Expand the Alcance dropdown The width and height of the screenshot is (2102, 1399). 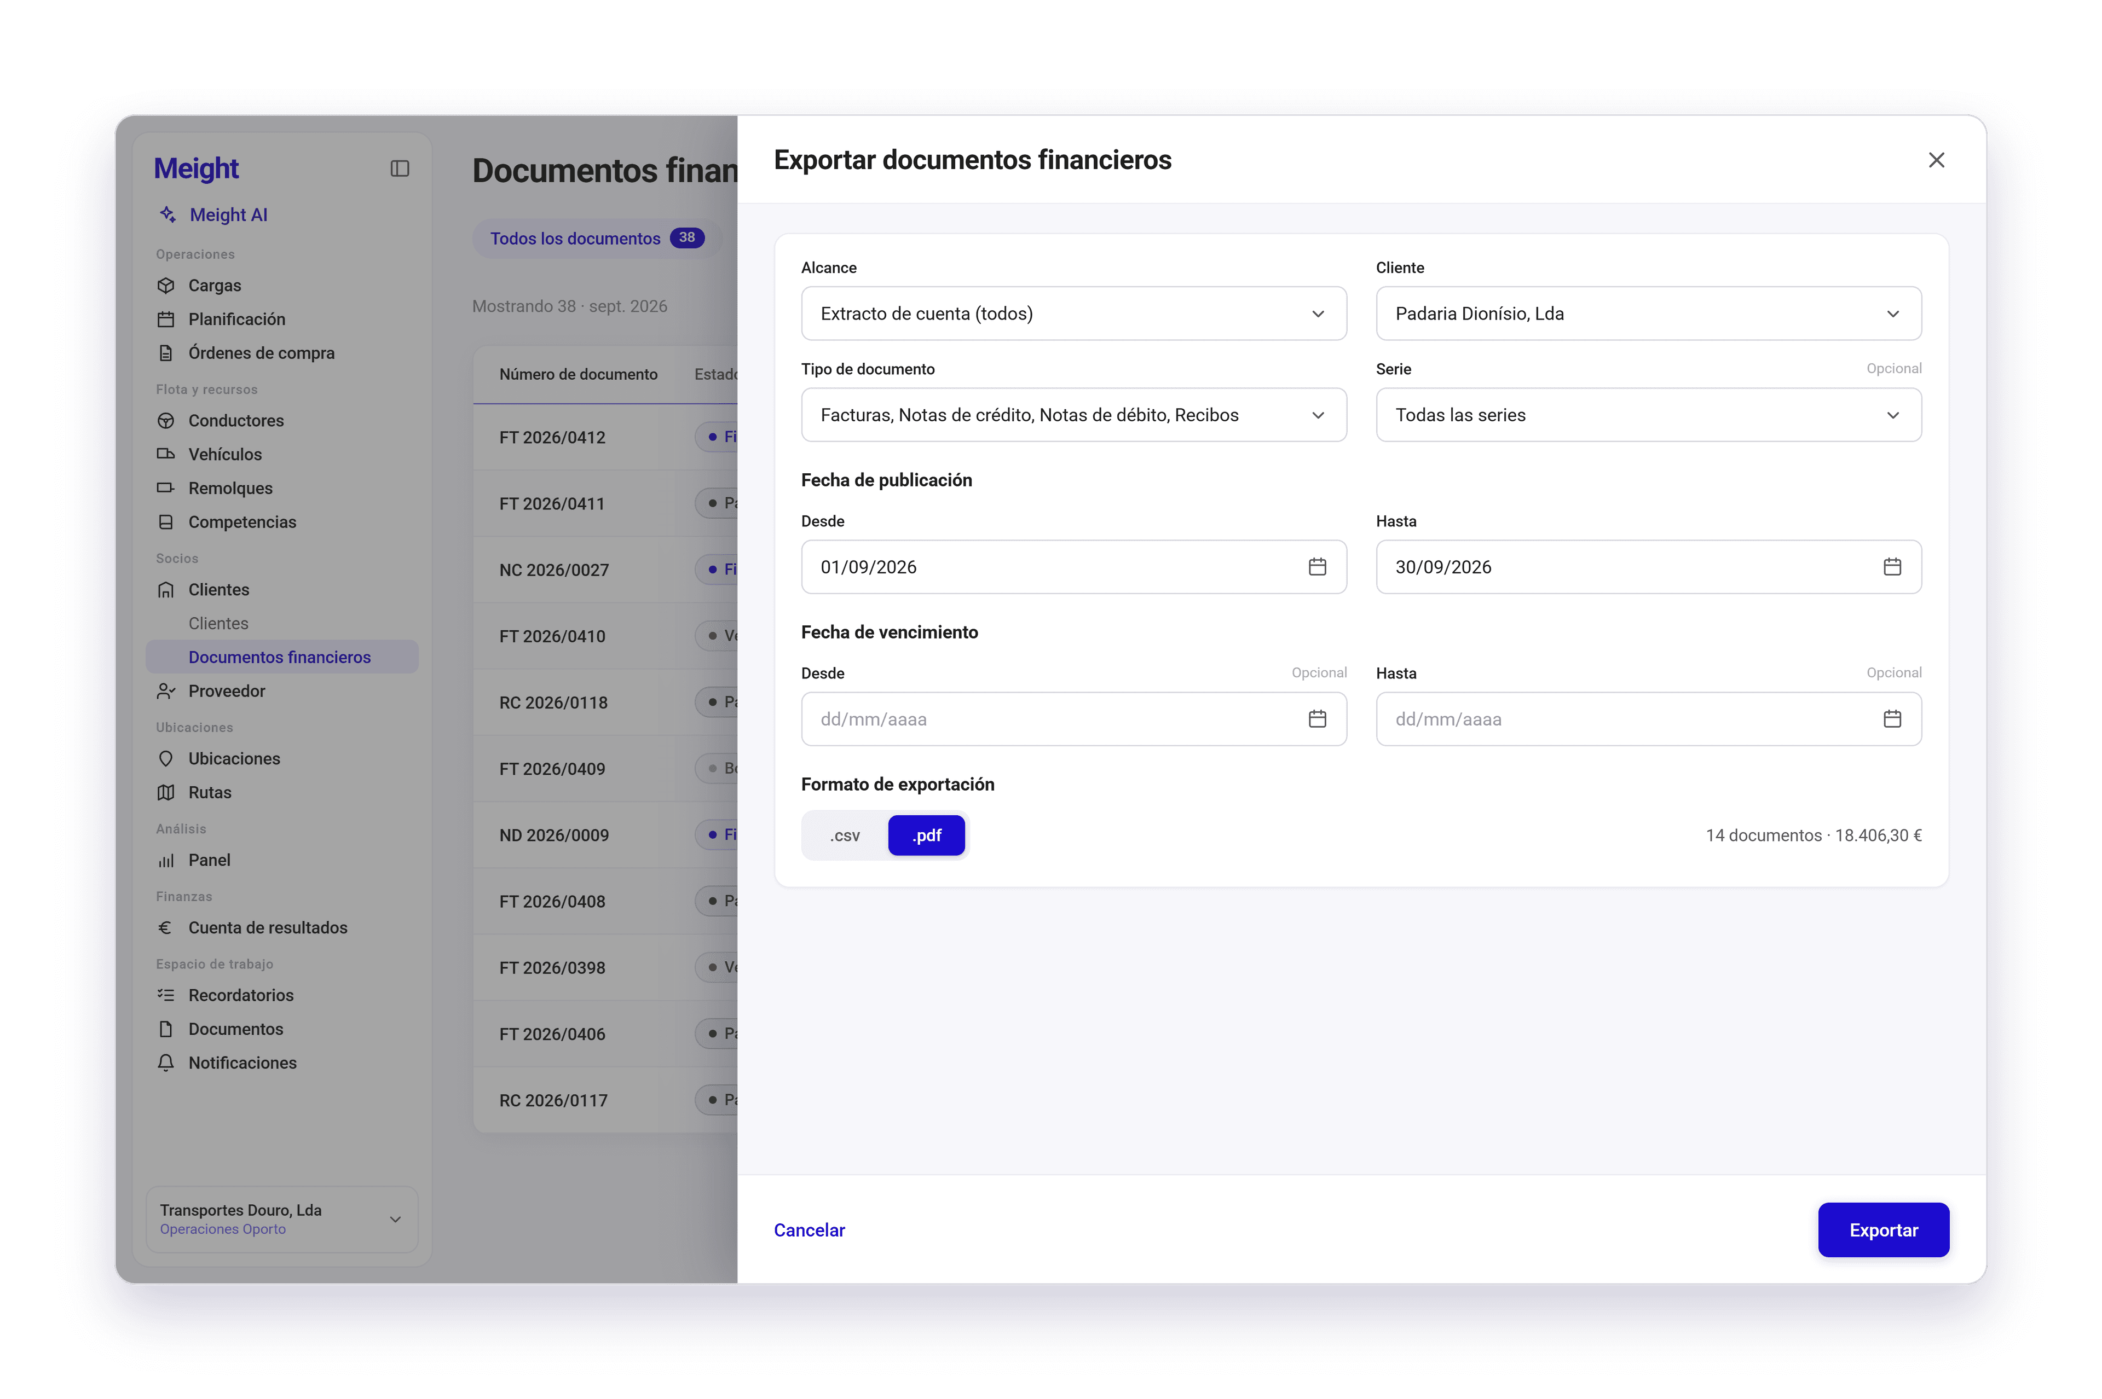1073,313
